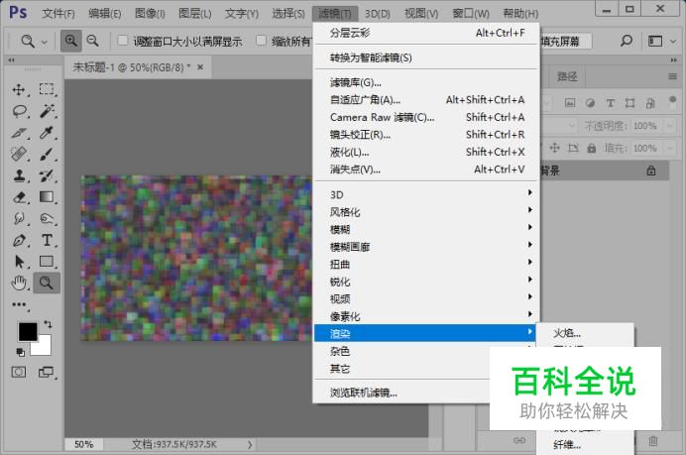686x455 pixels.
Task: Select the Path Selection tool
Action: (19, 262)
